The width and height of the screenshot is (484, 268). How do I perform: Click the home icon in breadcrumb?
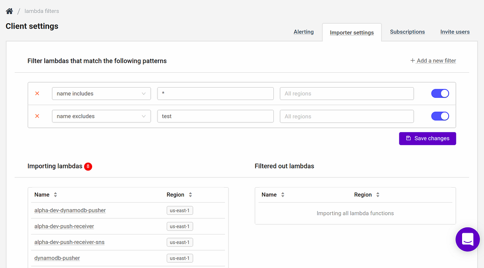pyautogui.click(x=9, y=11)
